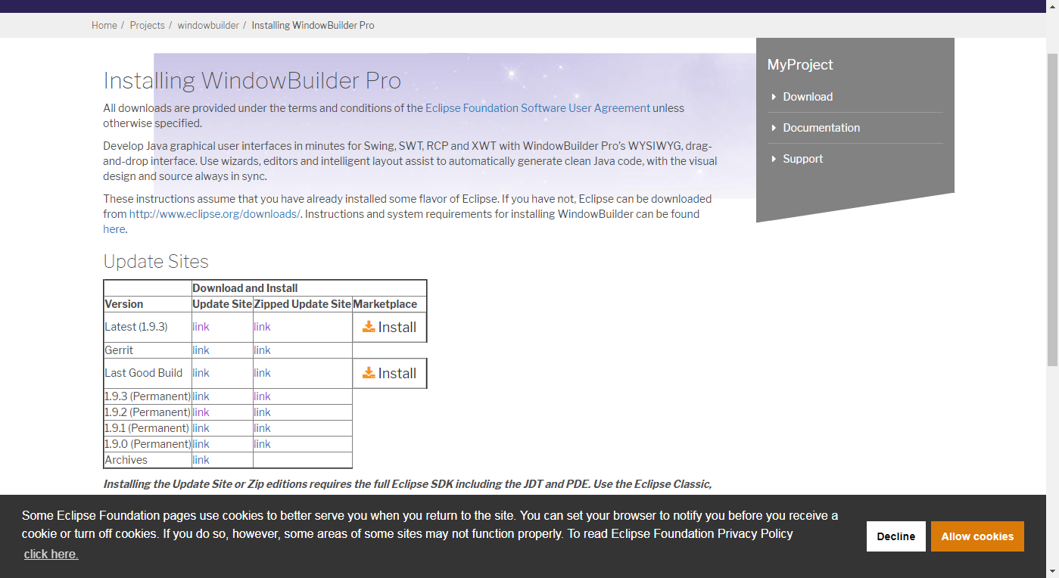1059x578 pixels.
Task: Click Allow cookies in the banner
Action: 977,536
